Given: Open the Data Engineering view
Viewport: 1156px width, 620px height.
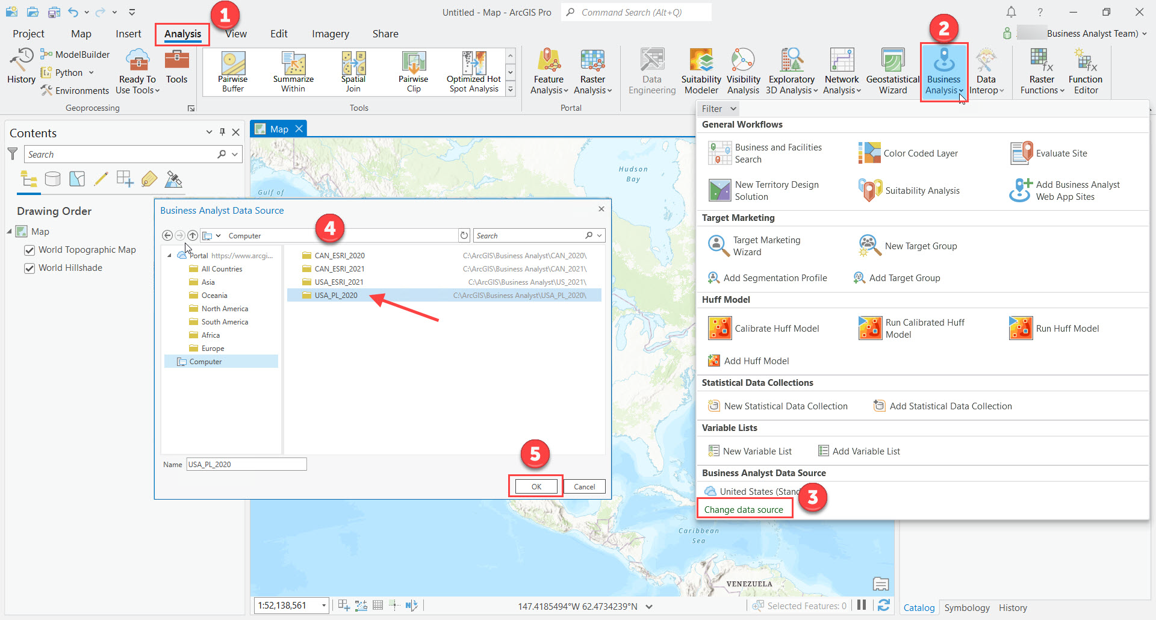Looking at the screenshot, I should [x=651, y=70].
